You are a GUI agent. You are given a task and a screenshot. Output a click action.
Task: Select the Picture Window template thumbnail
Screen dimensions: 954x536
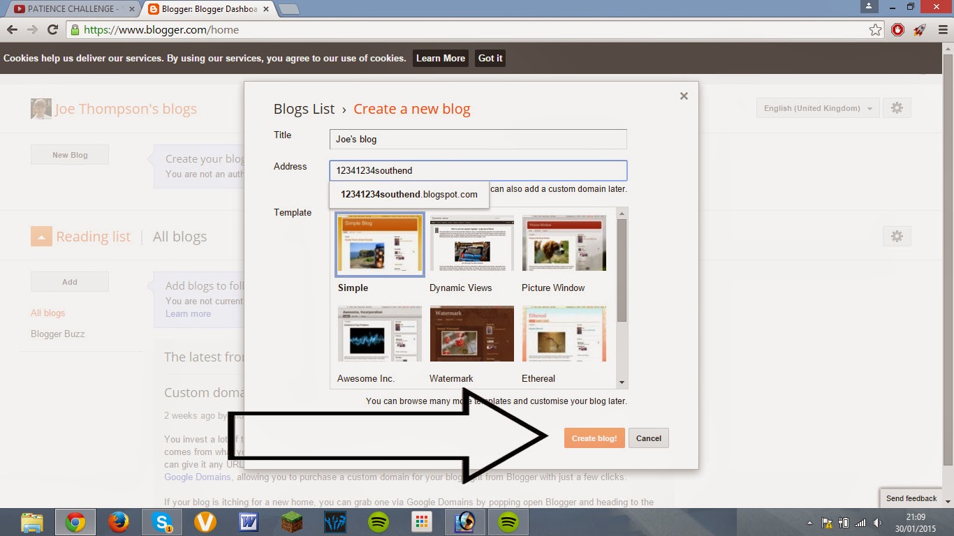[564, 242]
